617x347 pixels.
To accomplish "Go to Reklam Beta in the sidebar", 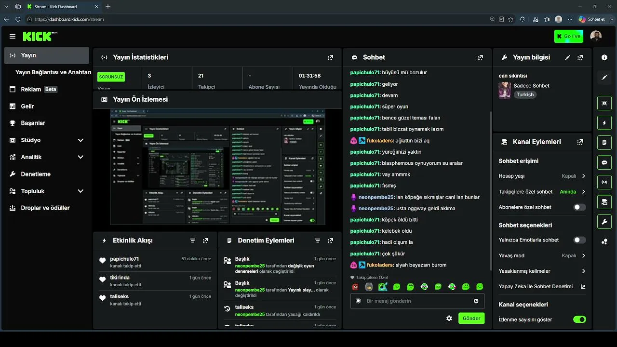I will tap(46, 89).
